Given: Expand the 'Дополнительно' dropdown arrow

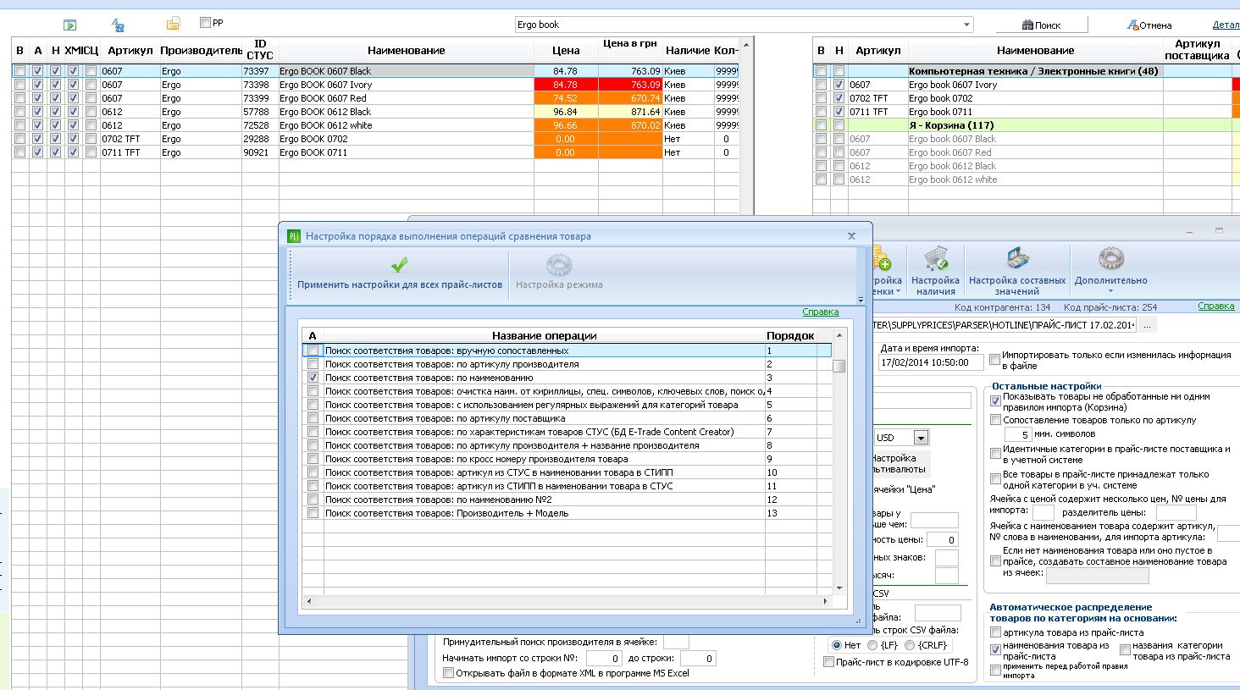Looking at the screenshot, I should (1111, 292).
